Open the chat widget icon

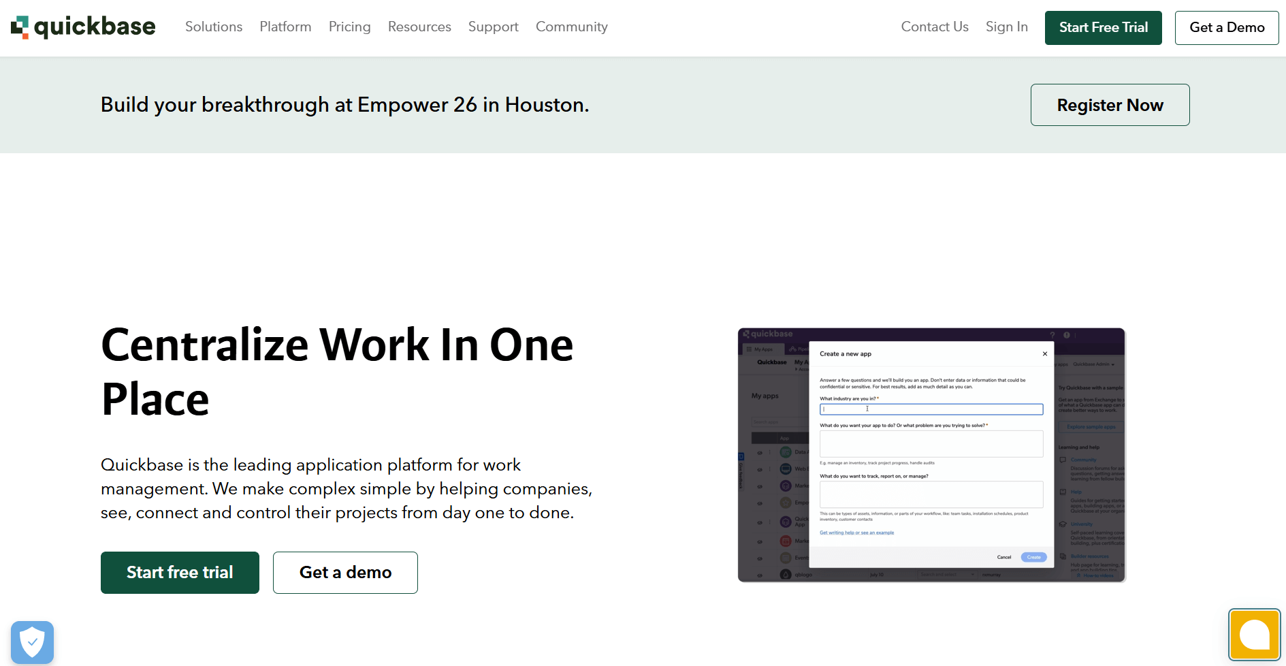point(1254,635)
